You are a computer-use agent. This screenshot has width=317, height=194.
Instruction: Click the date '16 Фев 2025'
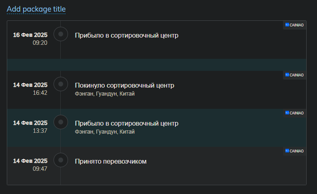(30, 35)
